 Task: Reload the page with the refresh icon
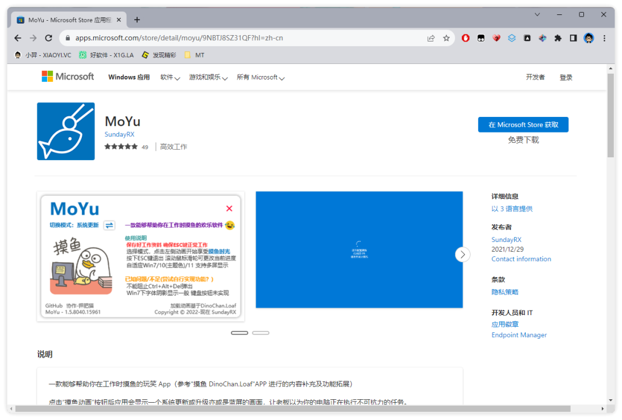tap(48, 38)
